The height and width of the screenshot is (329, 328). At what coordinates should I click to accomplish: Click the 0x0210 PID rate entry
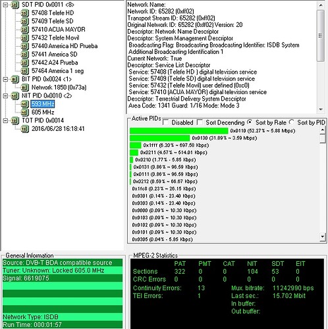(x=165, y=160)
